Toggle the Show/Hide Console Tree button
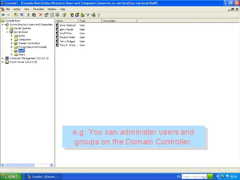 21,15
